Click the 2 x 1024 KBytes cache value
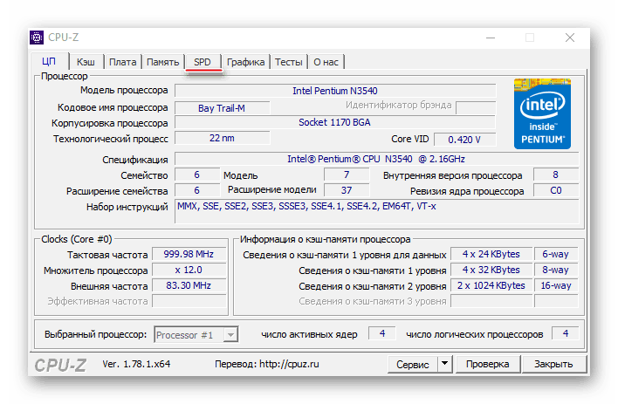The image size is (618, 404). (x=491, y=285)
